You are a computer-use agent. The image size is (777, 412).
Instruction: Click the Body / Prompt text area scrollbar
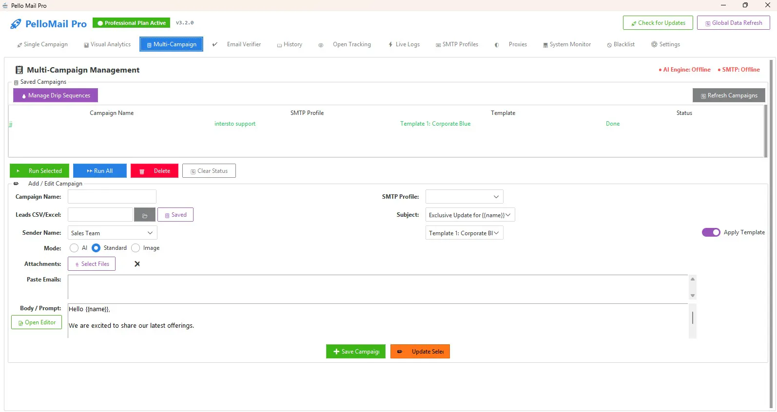[x=693, y=318]
